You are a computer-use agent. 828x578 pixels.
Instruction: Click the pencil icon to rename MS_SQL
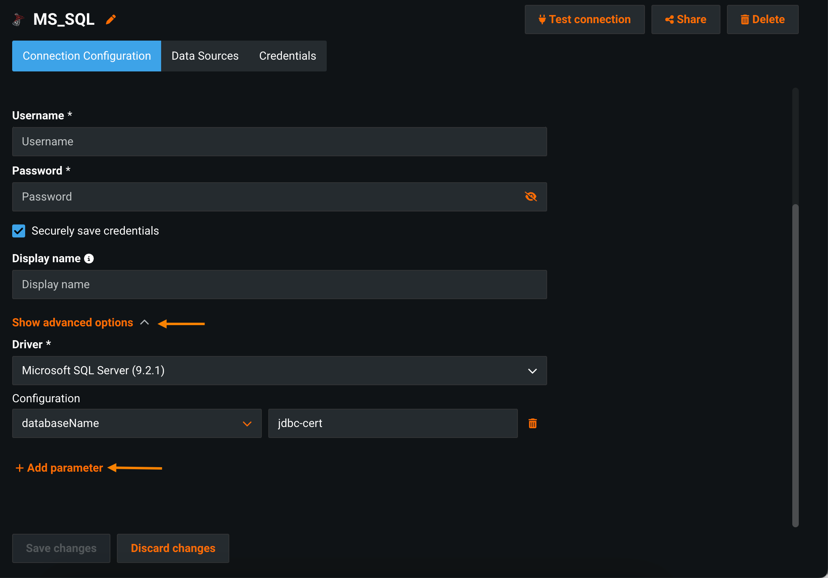click(x=111, y=19)
